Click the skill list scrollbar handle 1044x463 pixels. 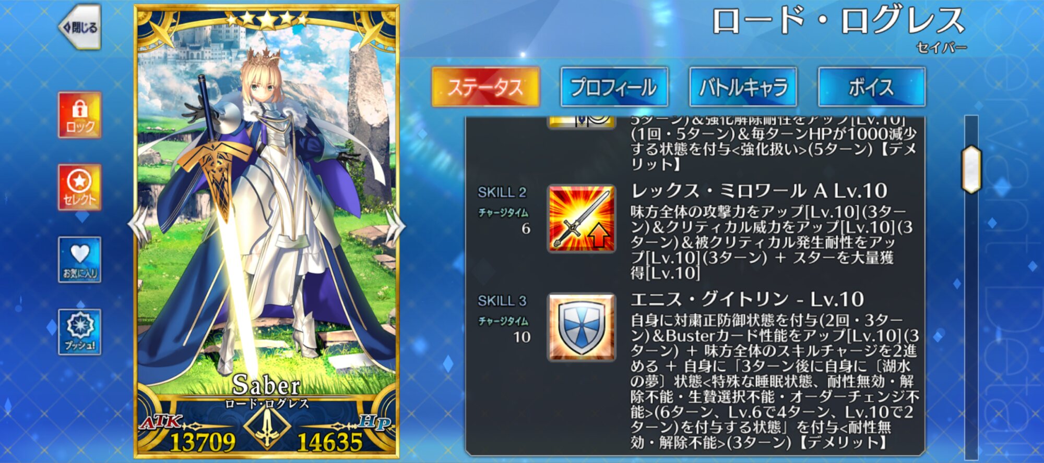971,169
